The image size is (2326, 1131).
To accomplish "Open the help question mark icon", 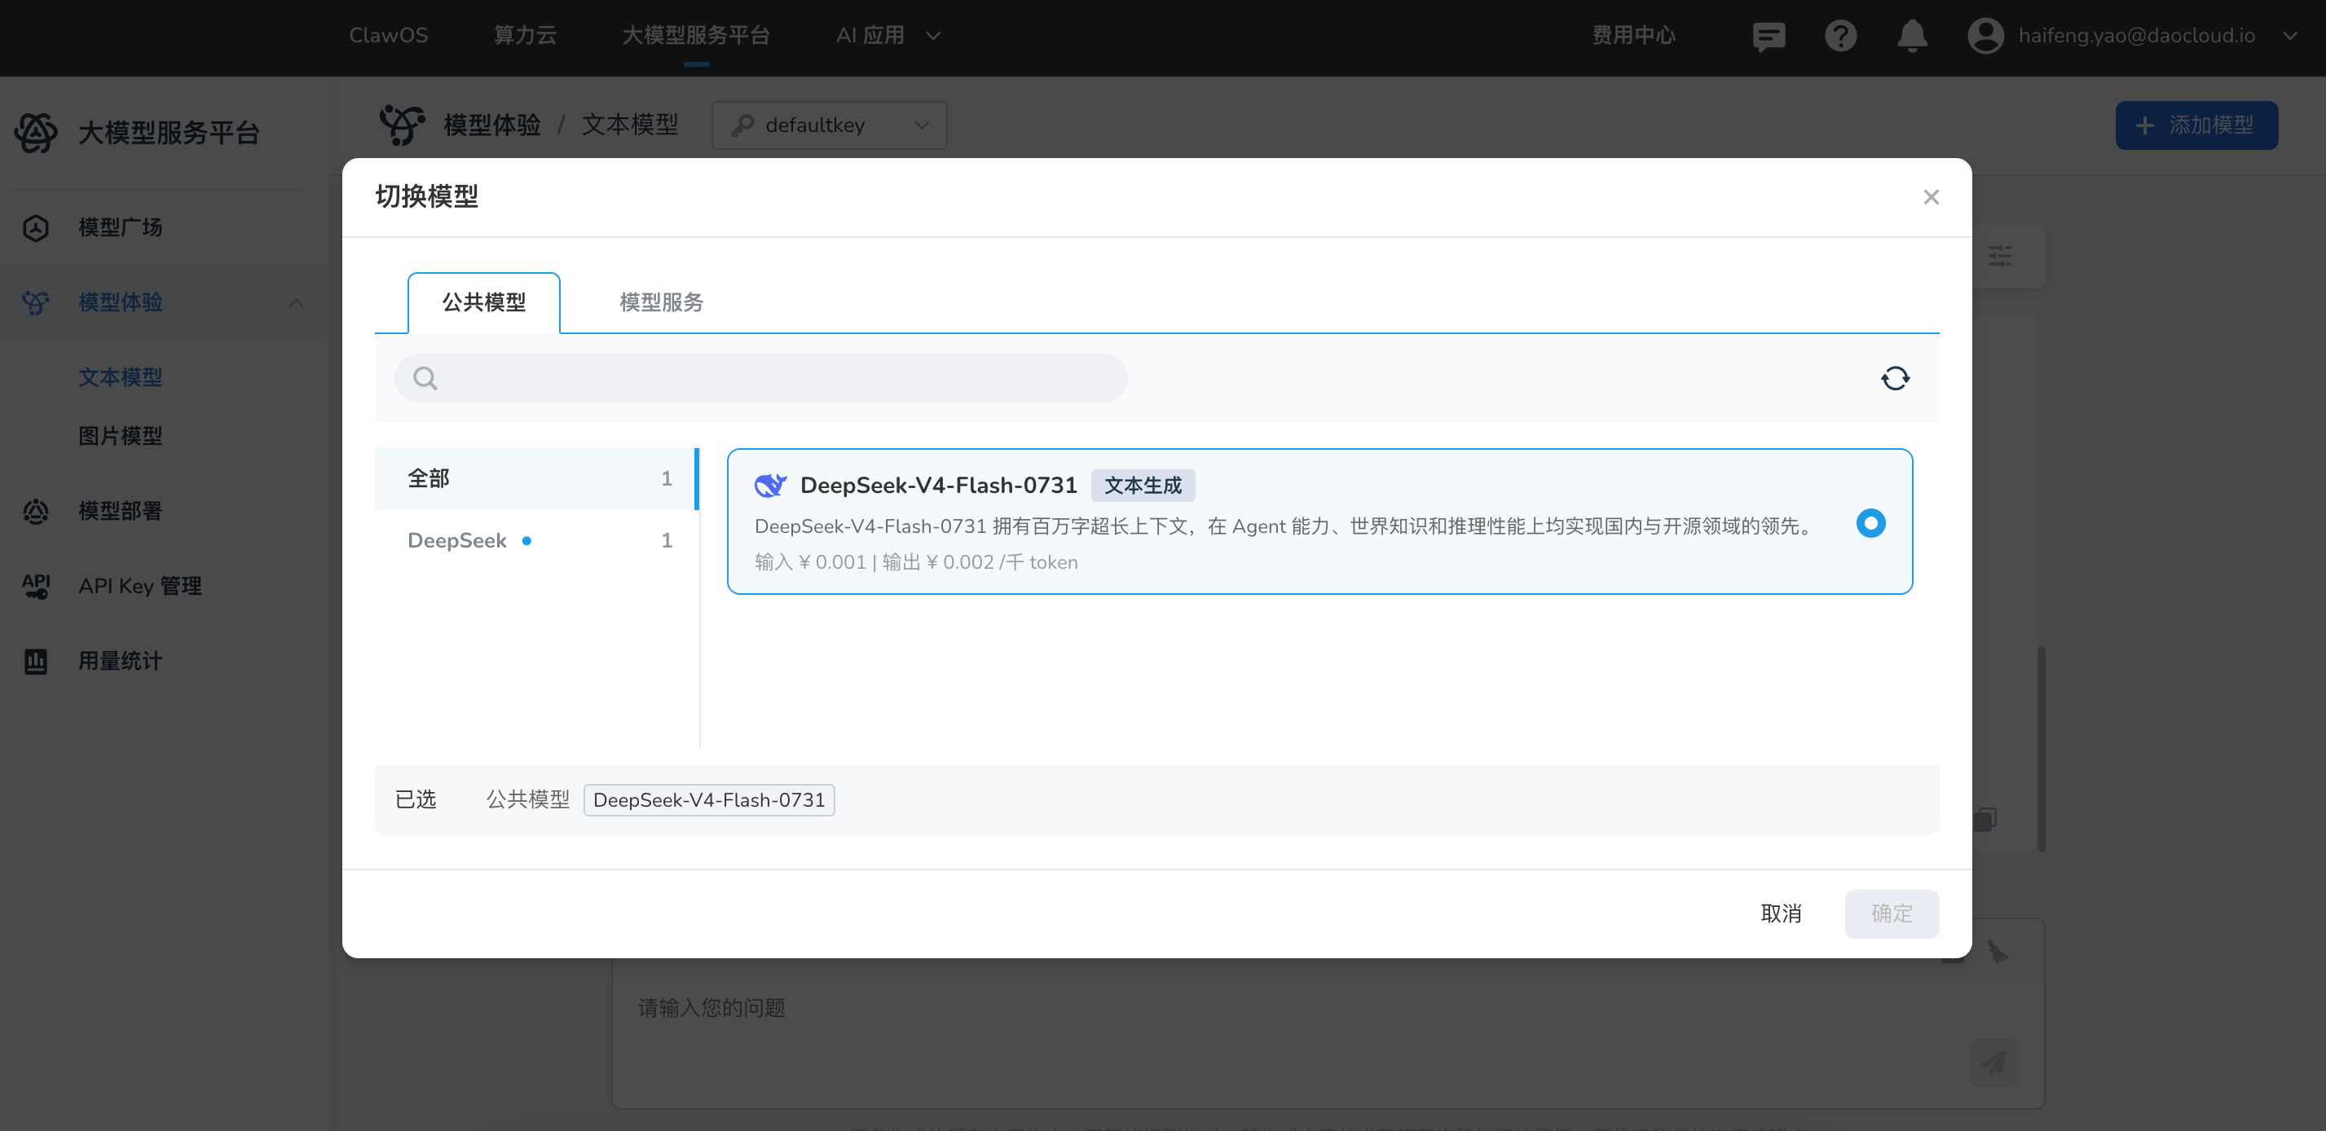I will coord(1839,36).
